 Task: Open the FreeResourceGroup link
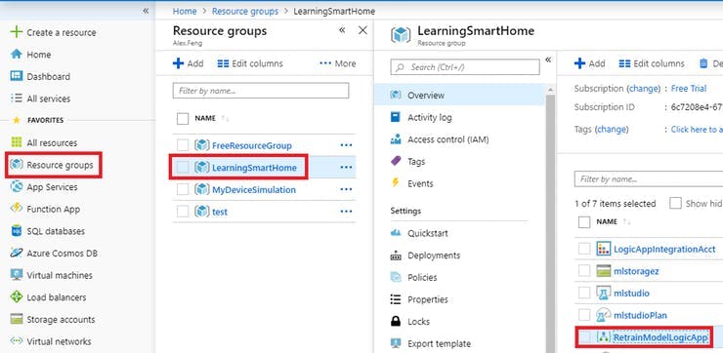(252, 145)
